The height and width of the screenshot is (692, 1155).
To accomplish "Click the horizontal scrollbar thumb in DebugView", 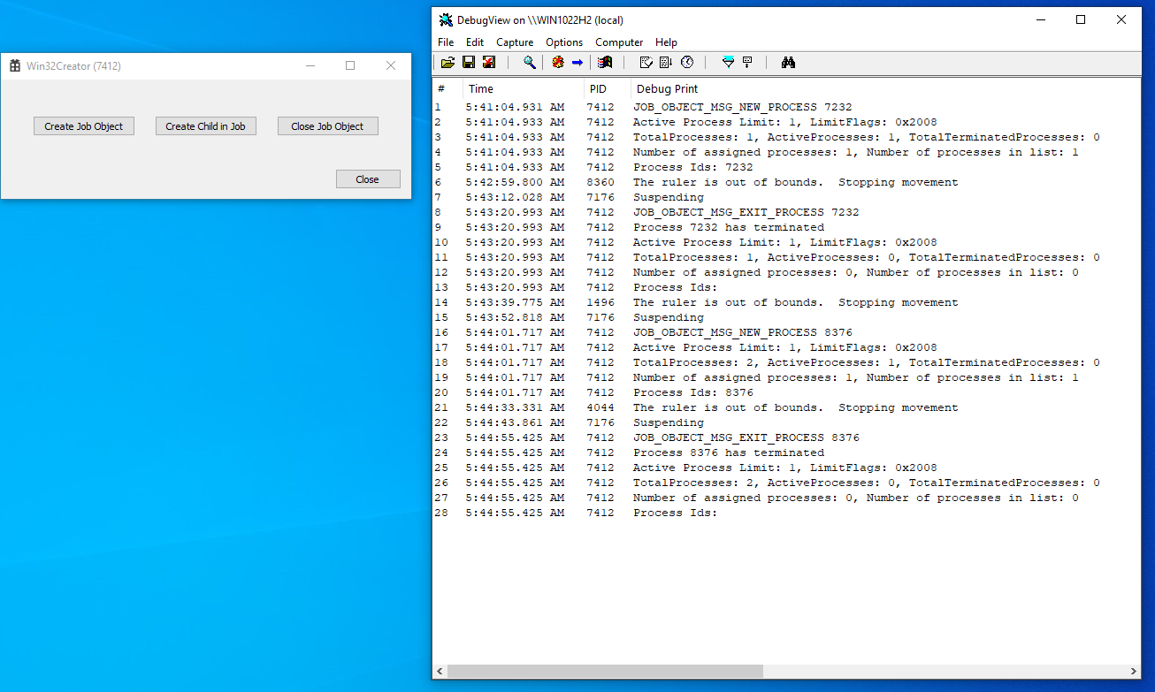I will [x=605, y=671].
